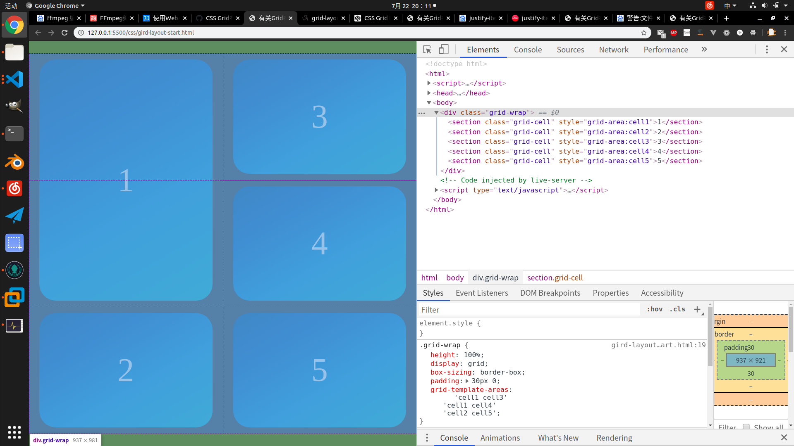
Task: Expand the head node in DOM tree
Action: pyautogui.click(x=429, y=93)
